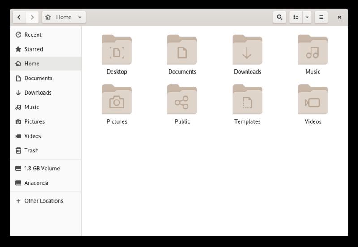Select the Music folder icon in grid
The height and width of the screenshot is (247, 358).
click(x=313, y=50)
